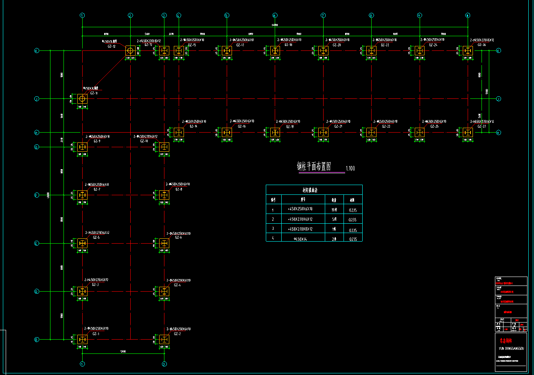The width and height of the screenshot is (534, 375).
Task: Click the GZ-26 column at top right
Action: (x=468, y=51)
